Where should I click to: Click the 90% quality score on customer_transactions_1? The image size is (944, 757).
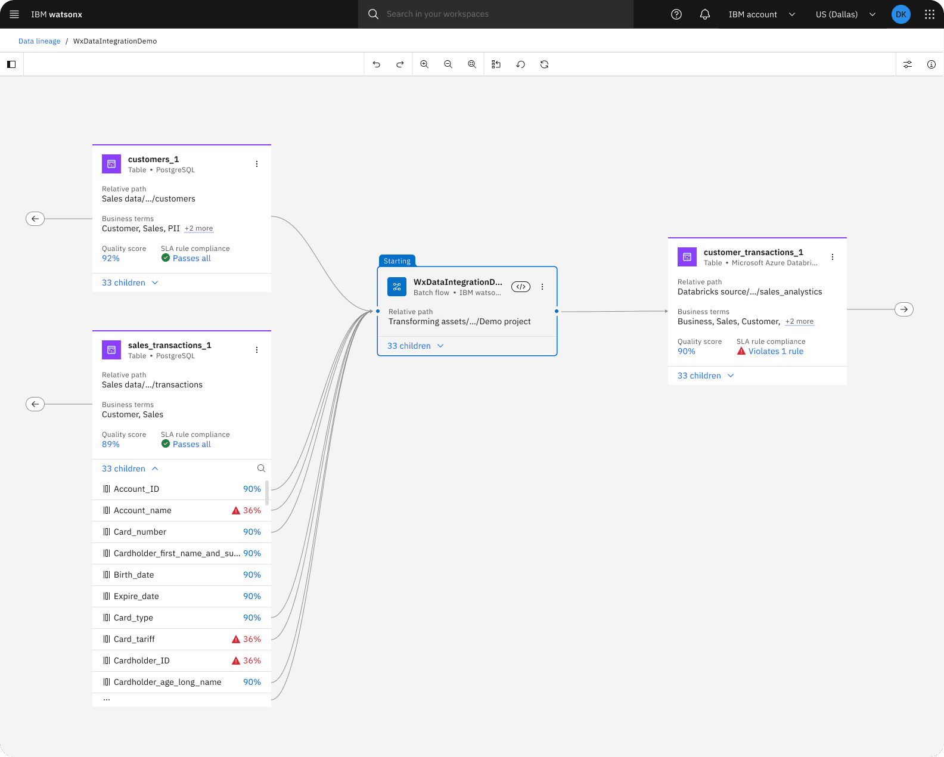[x=687, y=351]
